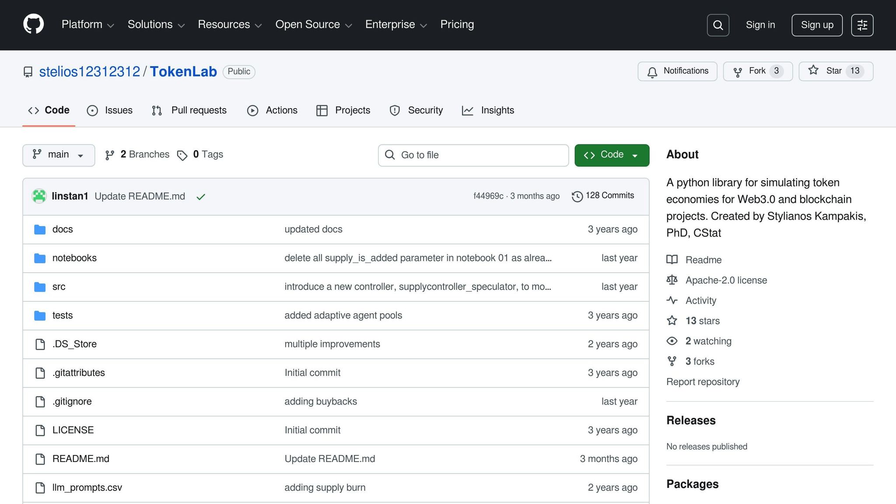Open the Pricing page
Screen dimensions: 896x504
pos(457,24)
